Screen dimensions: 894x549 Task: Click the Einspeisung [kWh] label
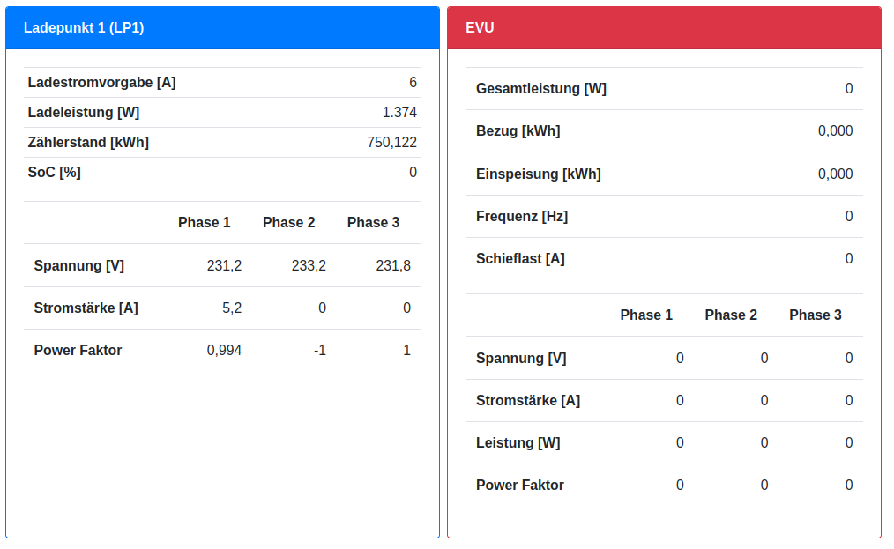[538, 174]
